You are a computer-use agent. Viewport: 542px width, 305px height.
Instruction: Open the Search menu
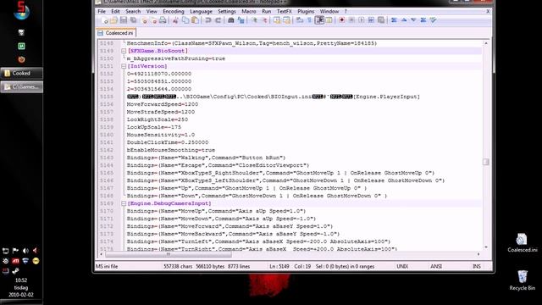[x=133, y=11]
